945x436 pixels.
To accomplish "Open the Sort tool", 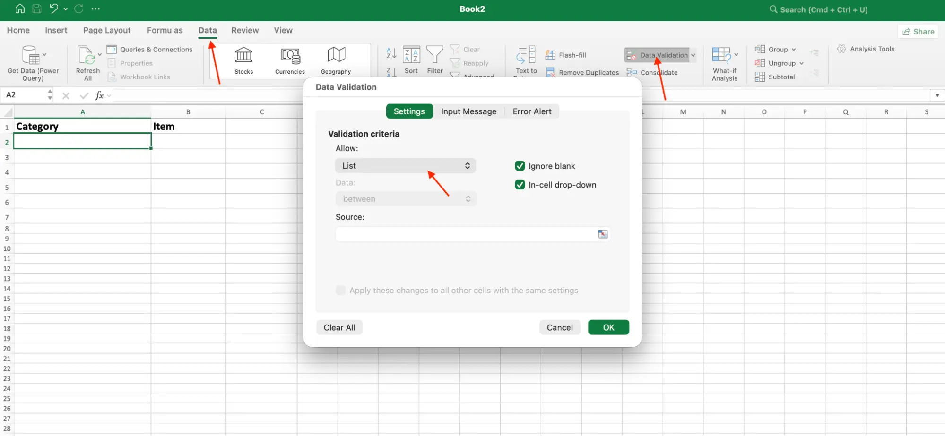I will click(x=411, y=60).
